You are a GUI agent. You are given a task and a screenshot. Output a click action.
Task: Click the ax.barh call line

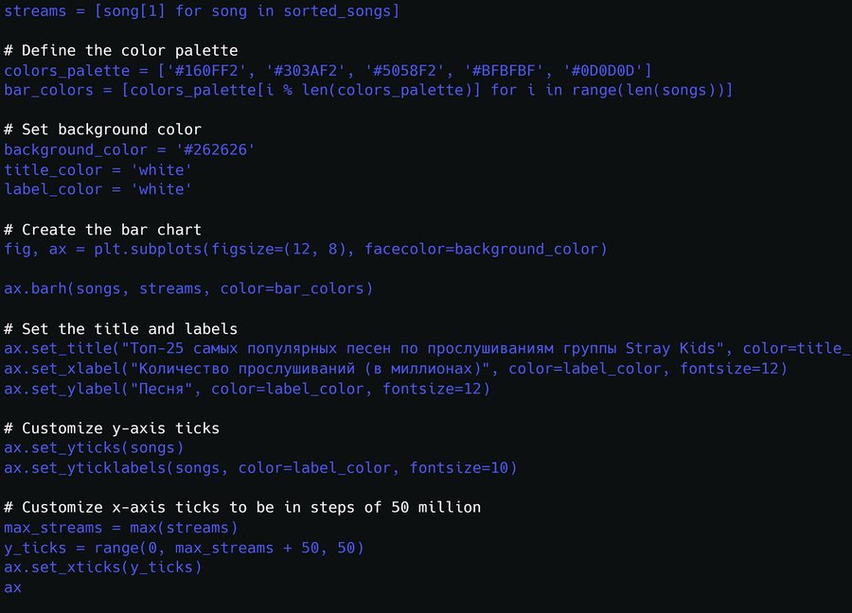[188, 289]
